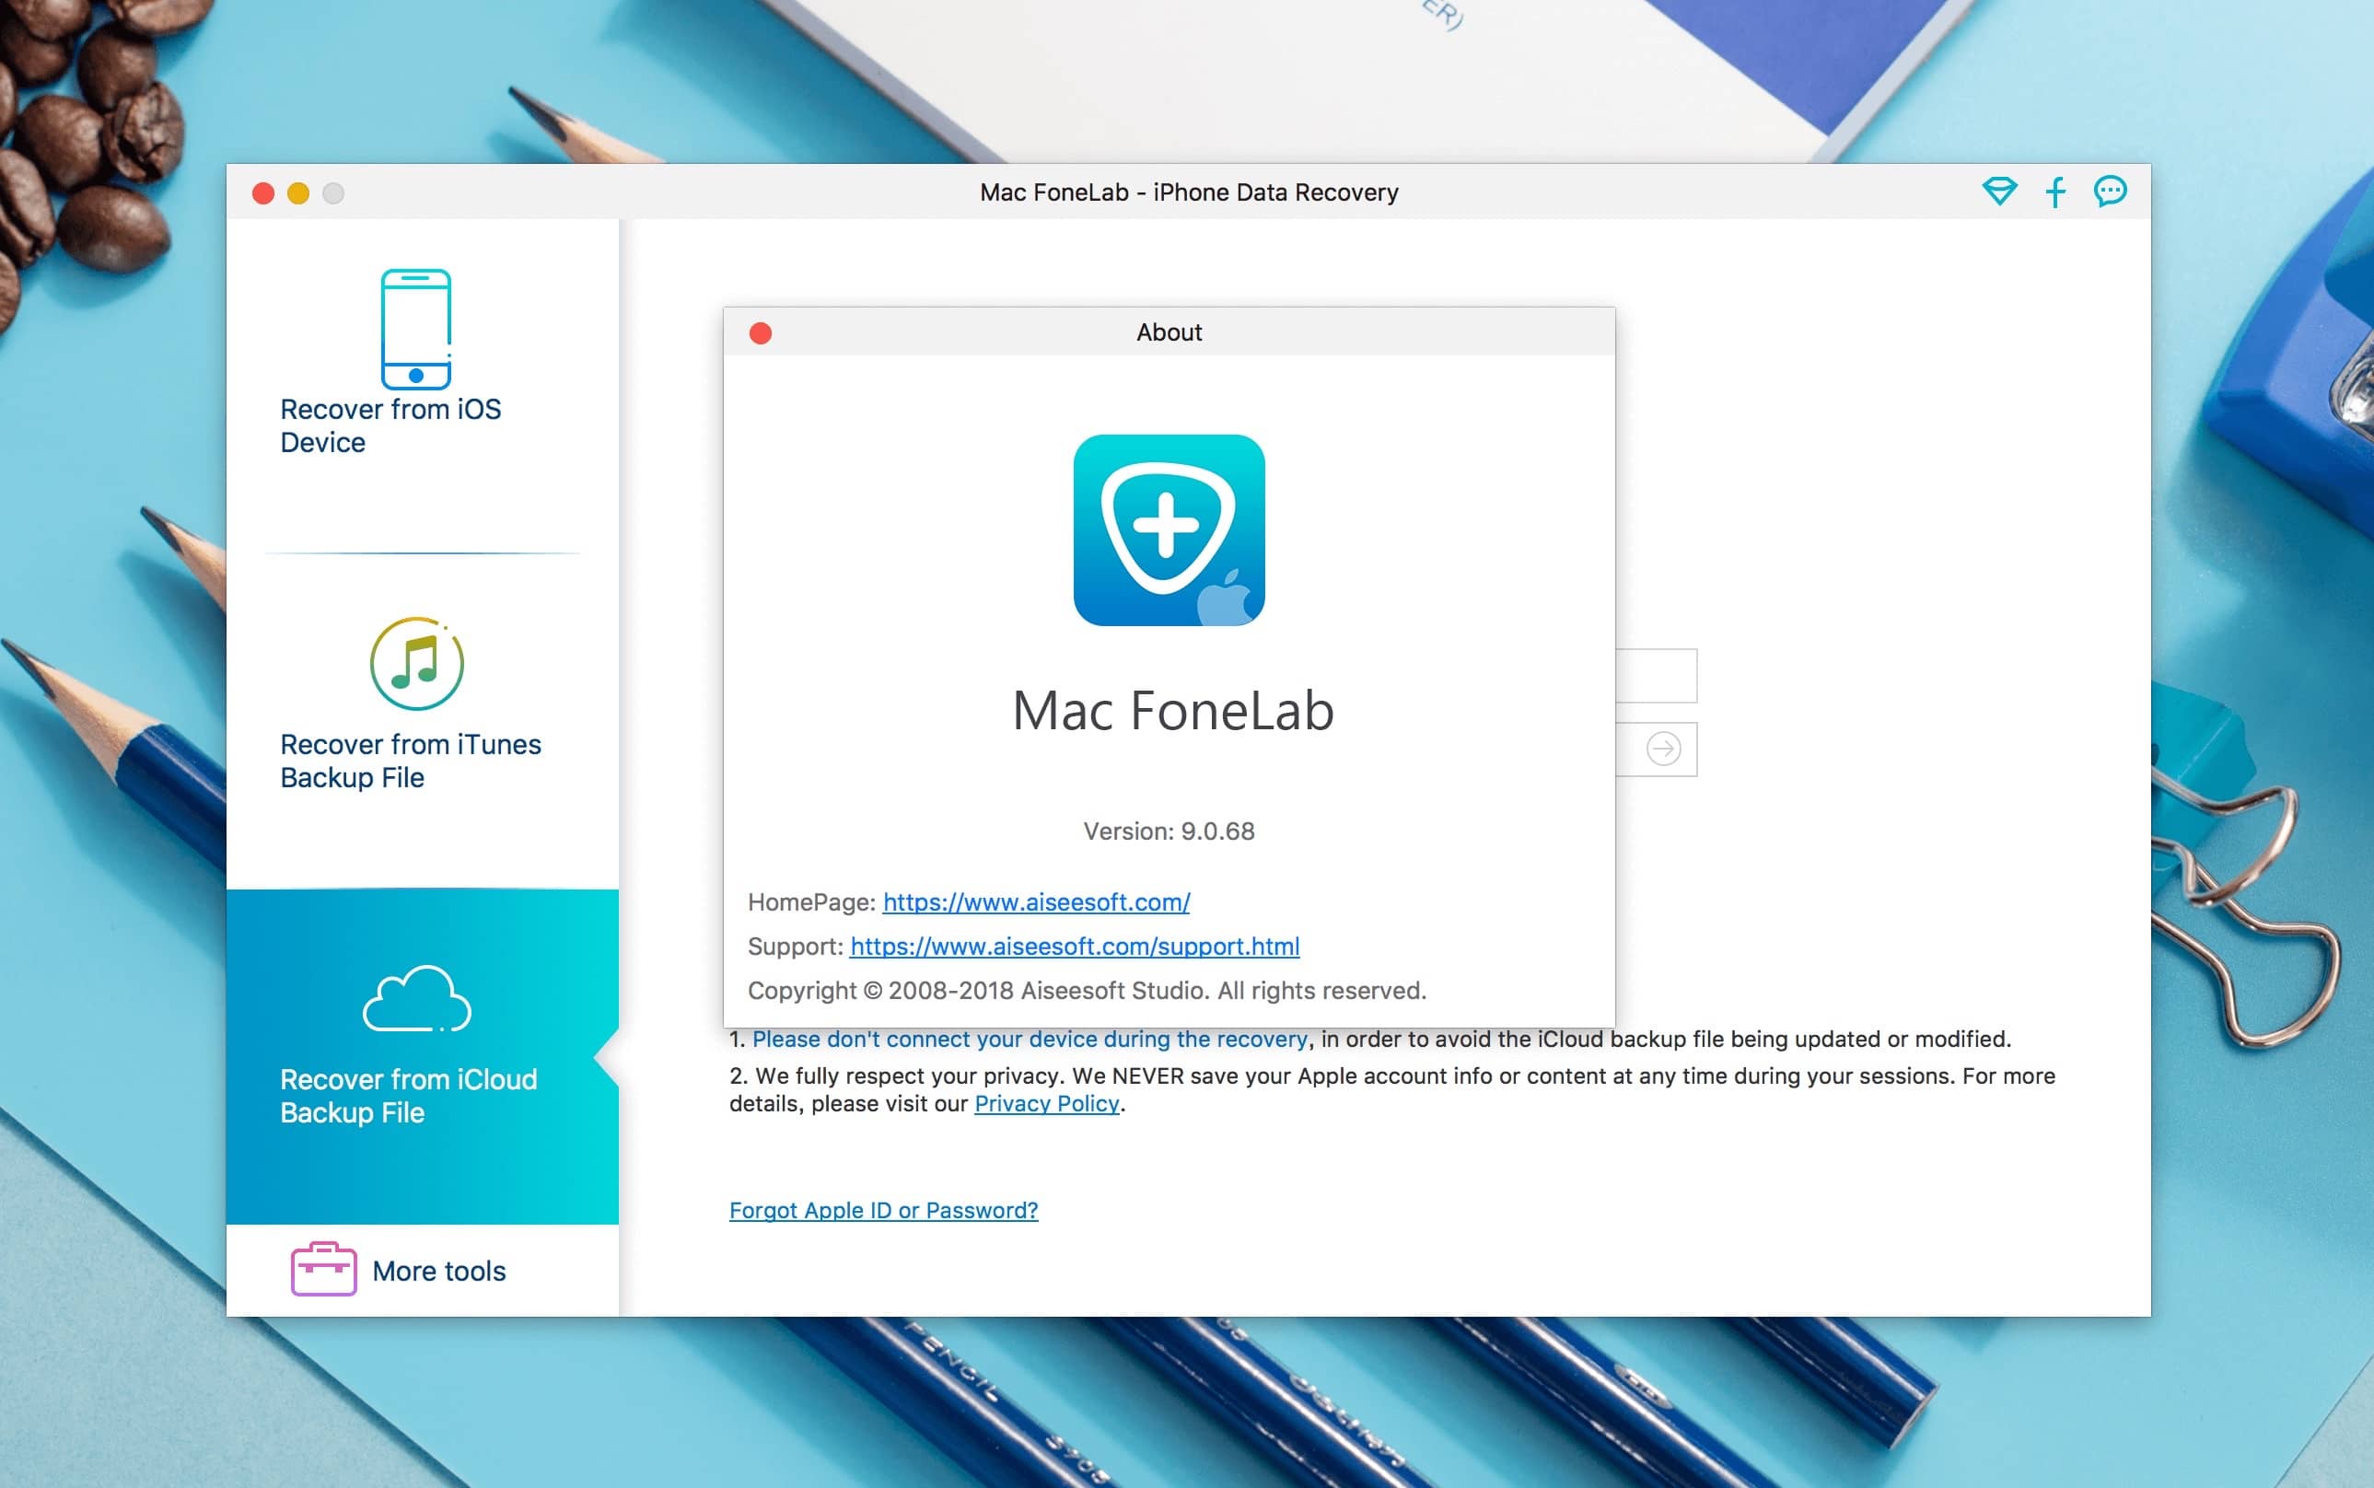2374x1488 pixels.
Task: Click the chat bubble icon in toolbar
Action: point(2110,191)
